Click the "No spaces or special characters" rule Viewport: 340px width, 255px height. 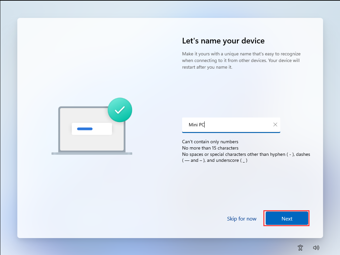pos(246,154)
